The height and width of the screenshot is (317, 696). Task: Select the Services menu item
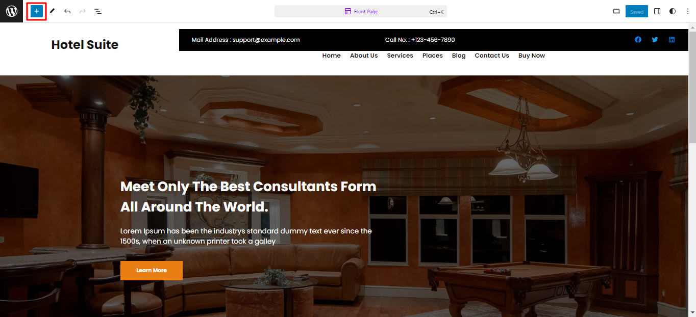coord(400,56)
